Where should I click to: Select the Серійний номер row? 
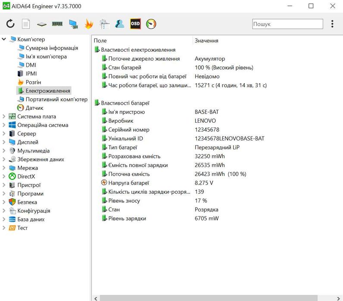tap(129, 130)
